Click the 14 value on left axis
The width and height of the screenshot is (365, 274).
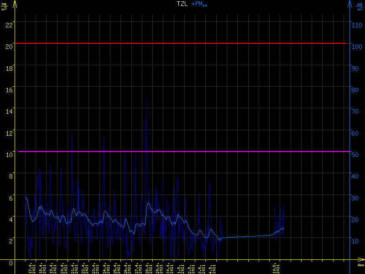coord(9,111)
